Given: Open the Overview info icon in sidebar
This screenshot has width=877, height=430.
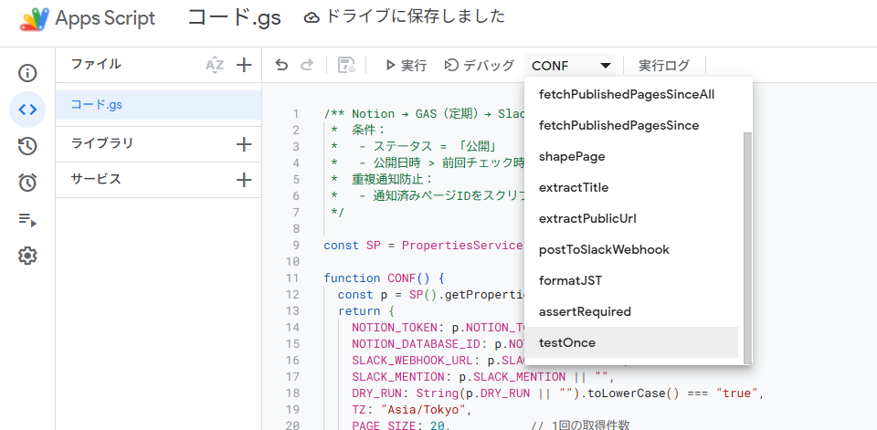Looking at the screenshot, I should 27,73.
